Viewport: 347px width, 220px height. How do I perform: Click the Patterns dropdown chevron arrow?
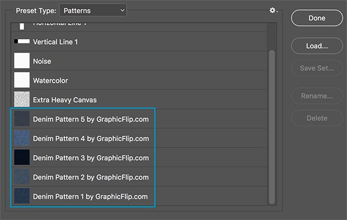tap(123, 10)
